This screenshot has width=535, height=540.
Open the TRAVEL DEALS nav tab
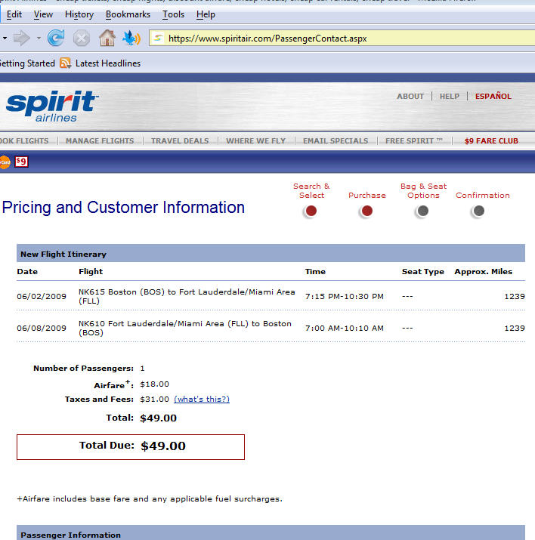pyautogui.click(x=180, y=141)
